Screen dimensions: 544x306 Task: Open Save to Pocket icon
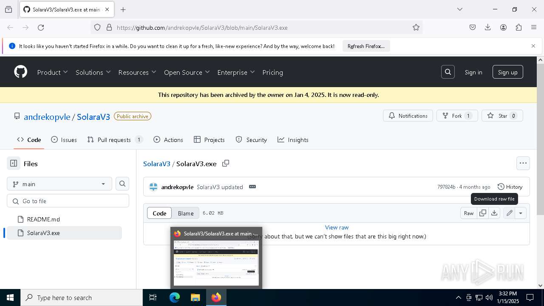(x=473, y=27)
